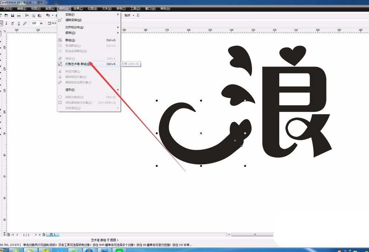Choose 清除变换(M) from the menu
369x252 pixels.
pos(89,20)
